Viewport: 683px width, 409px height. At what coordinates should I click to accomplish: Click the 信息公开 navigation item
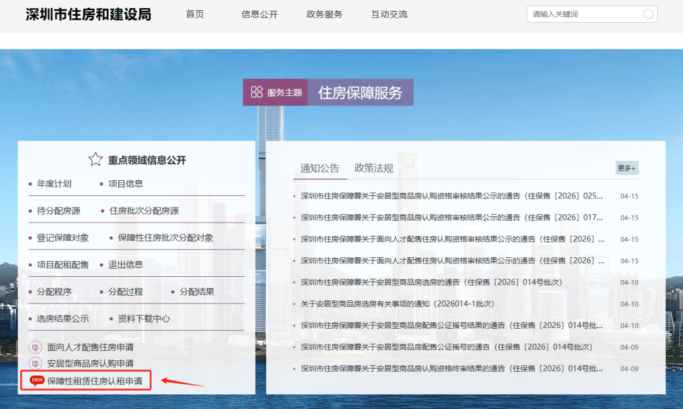259,14
